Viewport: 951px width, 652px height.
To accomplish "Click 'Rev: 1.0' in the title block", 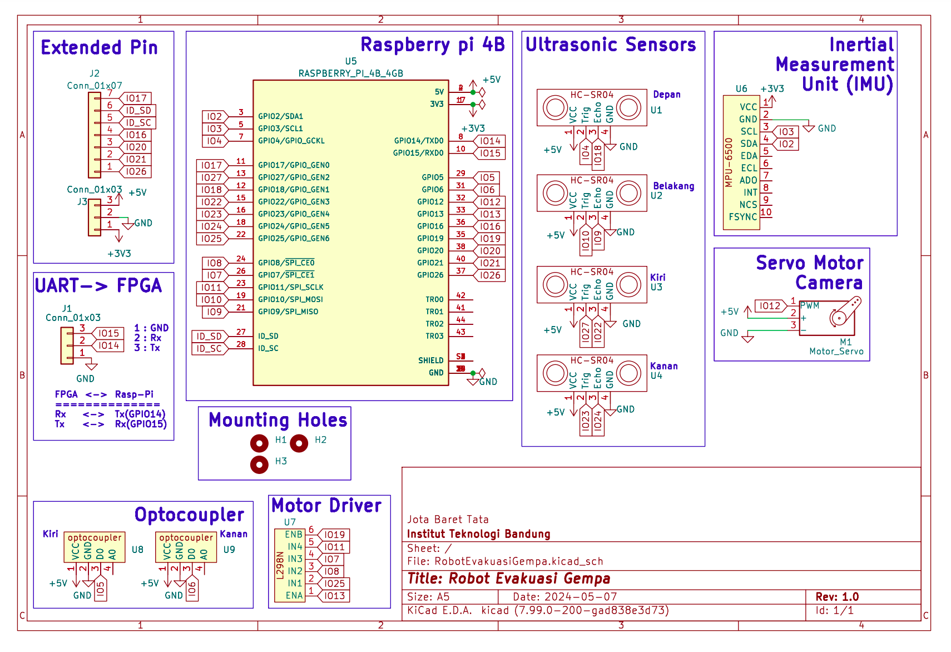I will click(x=837, y=597).
